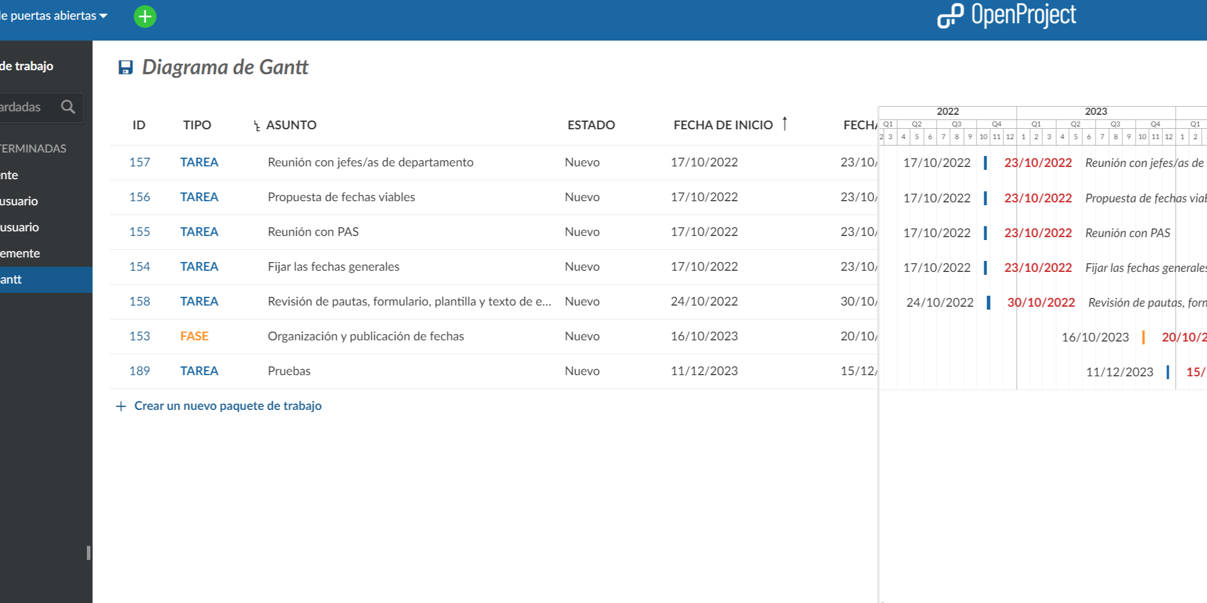Viewport: 1207px width, 603px height.
Task: Open work package ID 189
Action: click(139, 371)
